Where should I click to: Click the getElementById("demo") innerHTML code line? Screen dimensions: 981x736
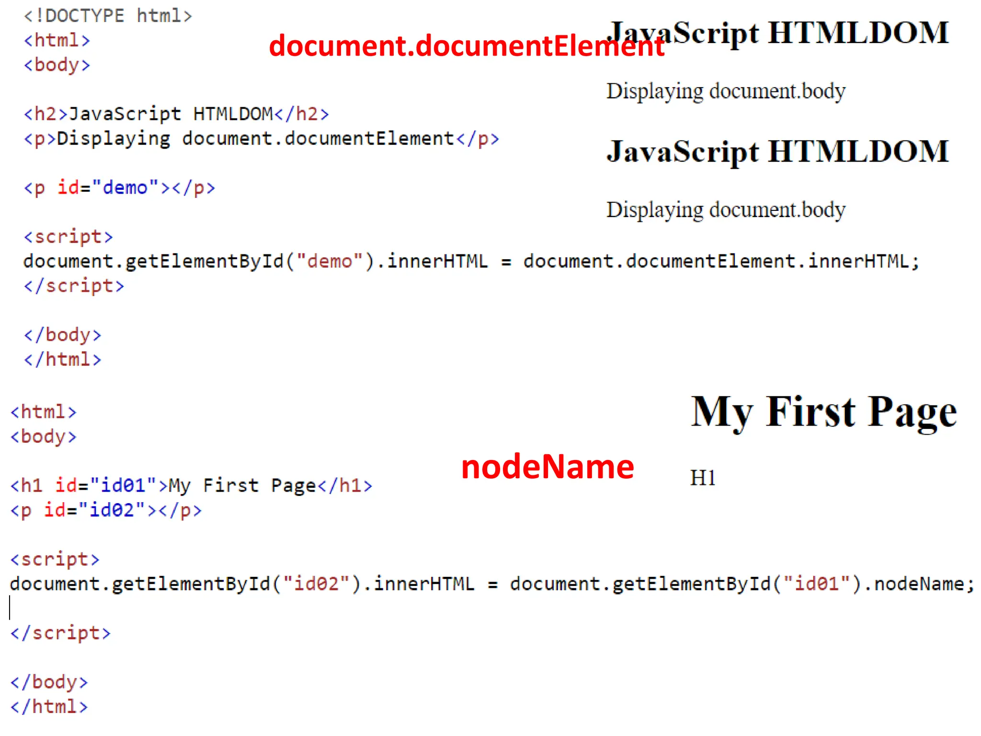click(x=471, y=262)
